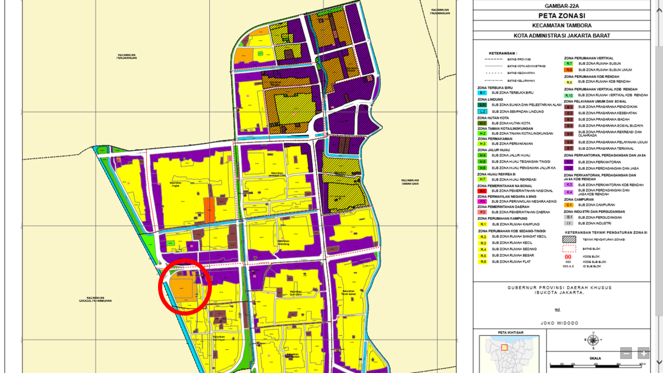663x373 pixels.
Task: Click 'Kelurahan Jembatan Lima' map label
Action: point(278,173)
